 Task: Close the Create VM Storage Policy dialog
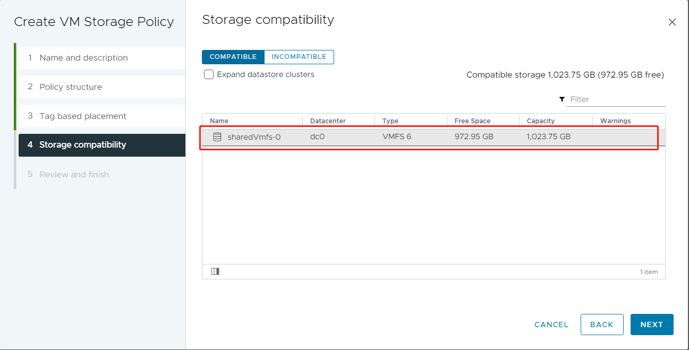click(x=672, y=22)
